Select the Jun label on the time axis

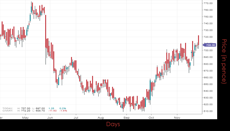tap(51, 117)
